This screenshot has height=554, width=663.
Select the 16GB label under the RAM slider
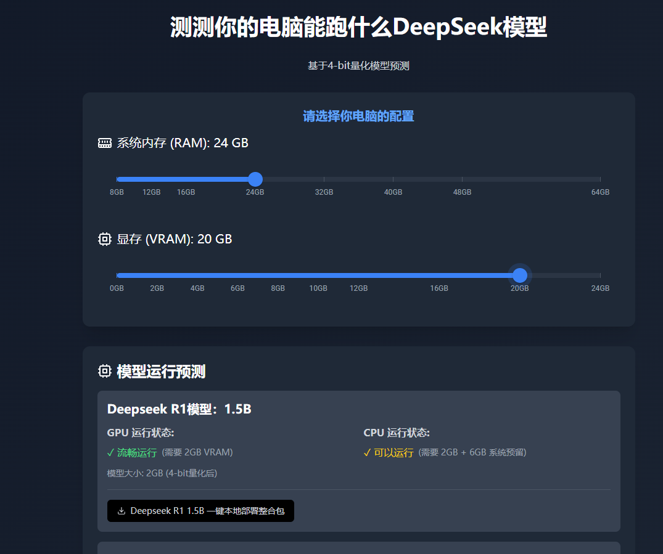[x=186, y=192]
